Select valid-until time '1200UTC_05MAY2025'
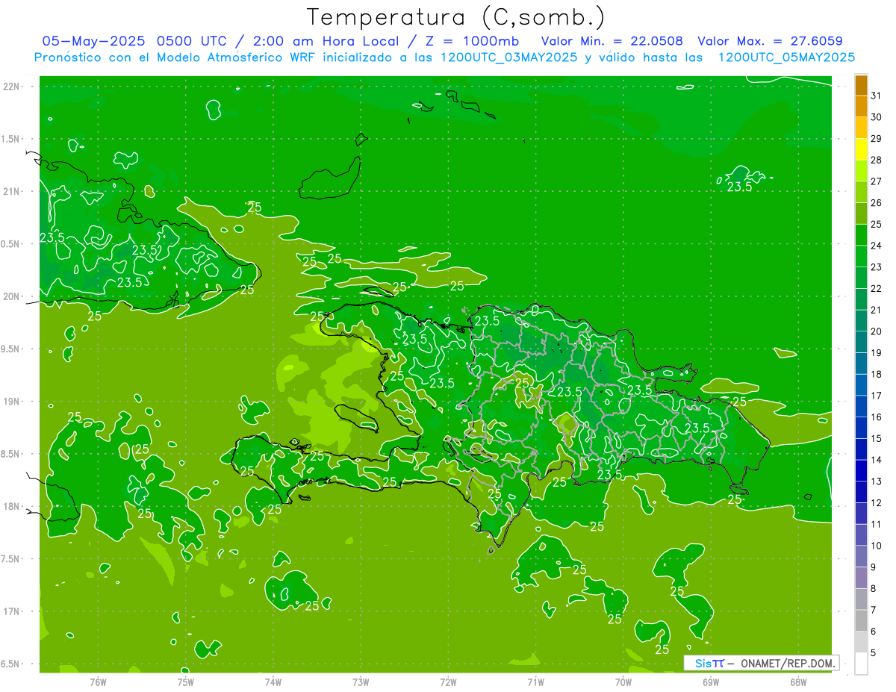The height and width of the screenshot is (692, 896). pos(786,57)
